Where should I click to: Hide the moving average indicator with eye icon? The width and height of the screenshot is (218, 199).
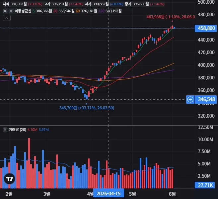(5, 11)
